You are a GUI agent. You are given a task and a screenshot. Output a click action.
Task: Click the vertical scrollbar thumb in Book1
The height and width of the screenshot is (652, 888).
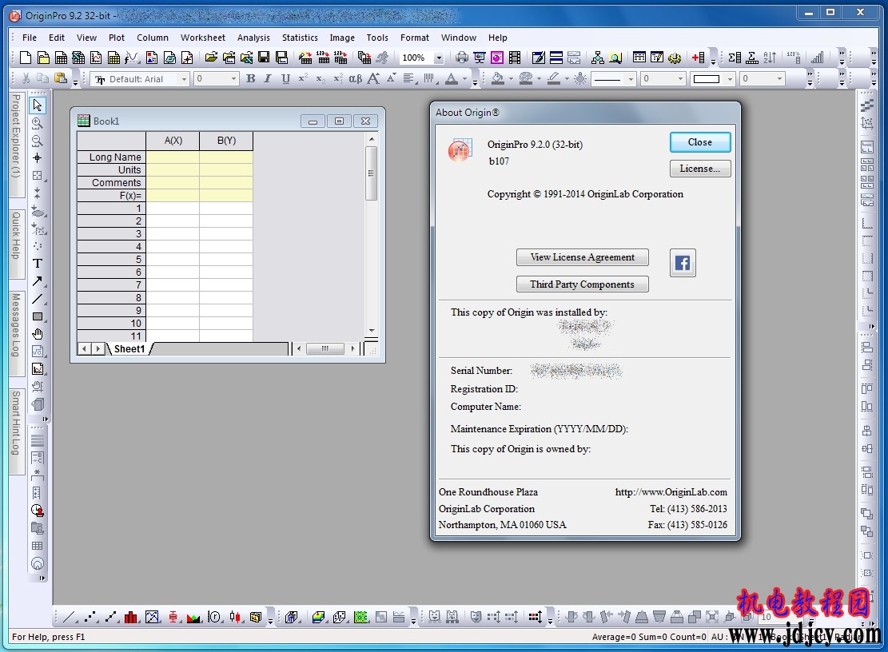372,173
